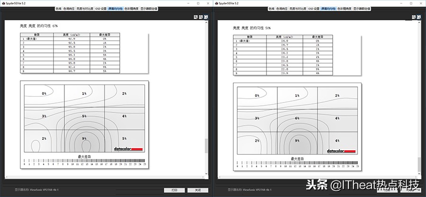Open the OSD 设置 tab in left window
This screenshot has width=426, height=197.
[x=101, y=9]
